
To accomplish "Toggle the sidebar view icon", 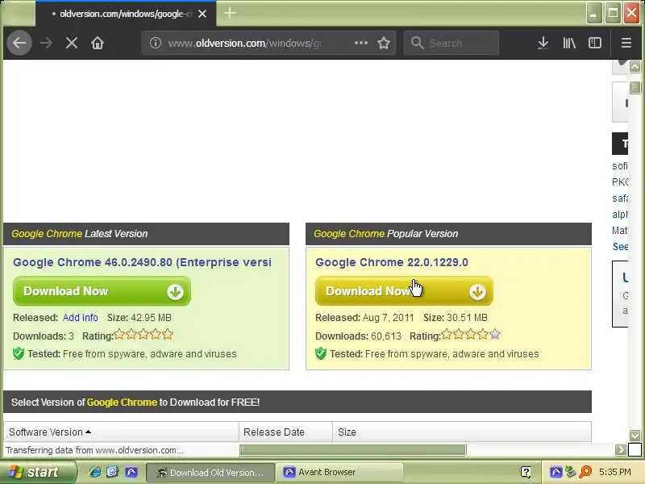I will 595,43.
